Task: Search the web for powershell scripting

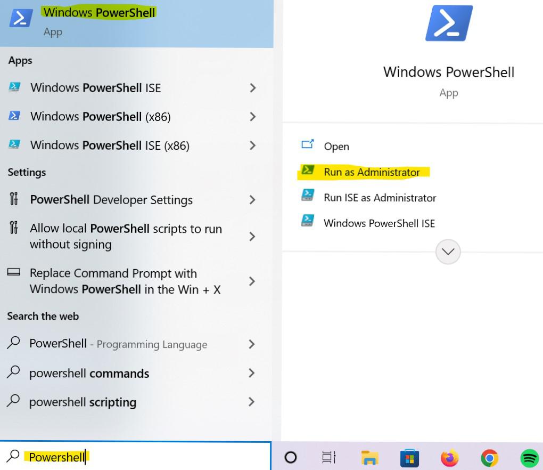Action: 136,402
